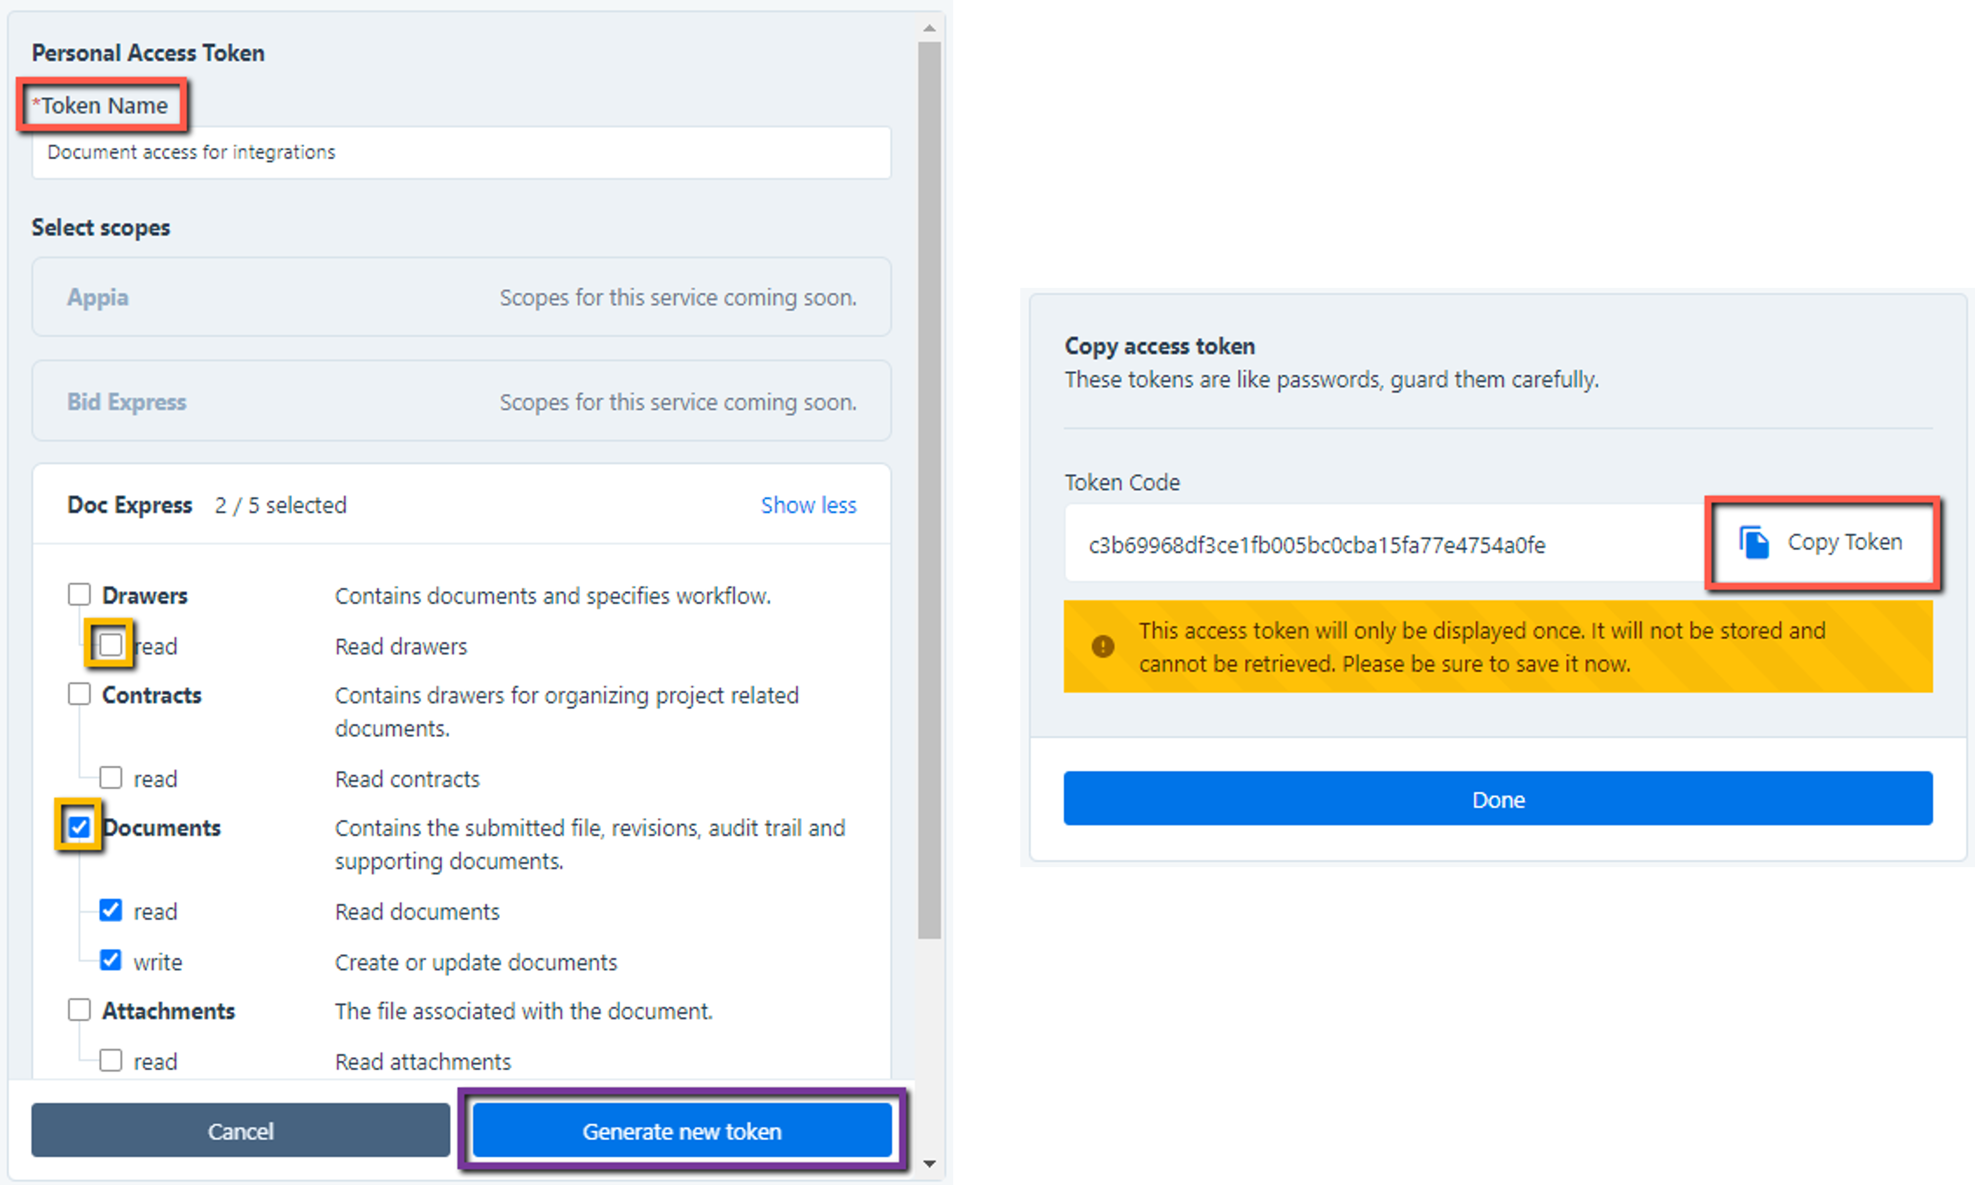
Task: Uncheck the Documents read checkbox
Action: (x=110, y=910)
